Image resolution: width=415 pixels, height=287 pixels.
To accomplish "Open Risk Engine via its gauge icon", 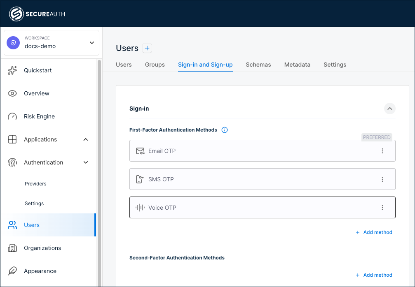I will pos(12,116).
